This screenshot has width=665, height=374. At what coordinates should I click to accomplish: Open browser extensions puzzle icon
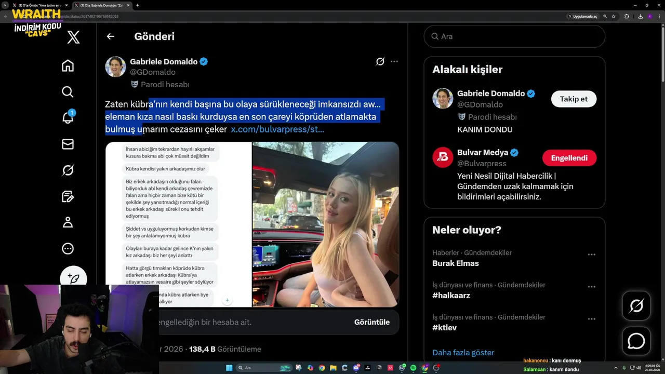click(x=627, y=17)
